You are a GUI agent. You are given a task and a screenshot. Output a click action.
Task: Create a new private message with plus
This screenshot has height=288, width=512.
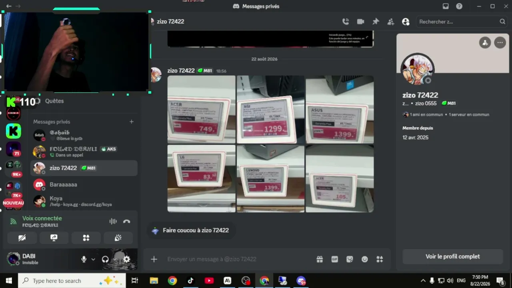pos(131,122)
